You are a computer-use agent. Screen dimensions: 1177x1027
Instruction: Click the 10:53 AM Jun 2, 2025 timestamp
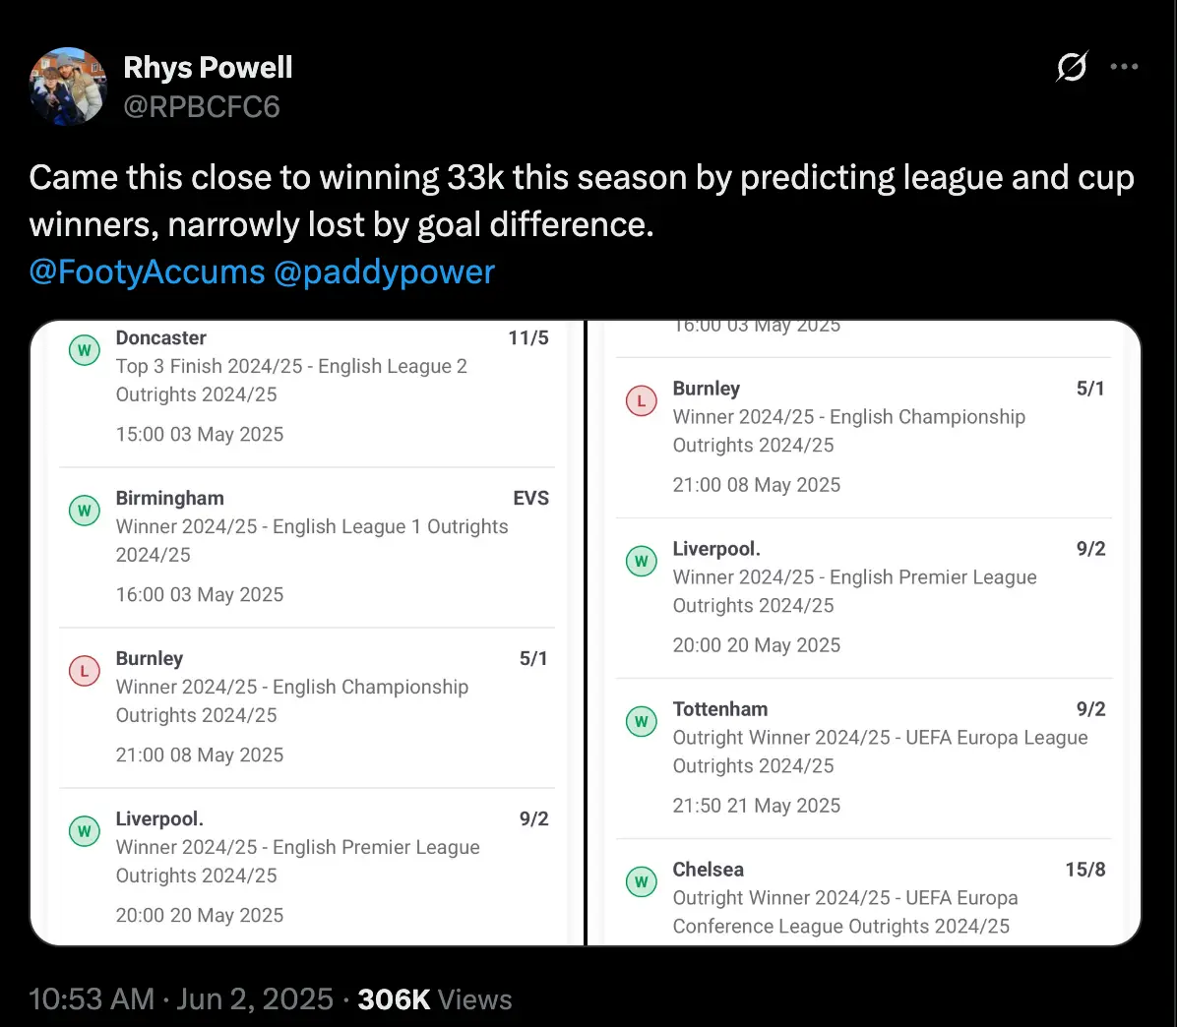point(181,999)
